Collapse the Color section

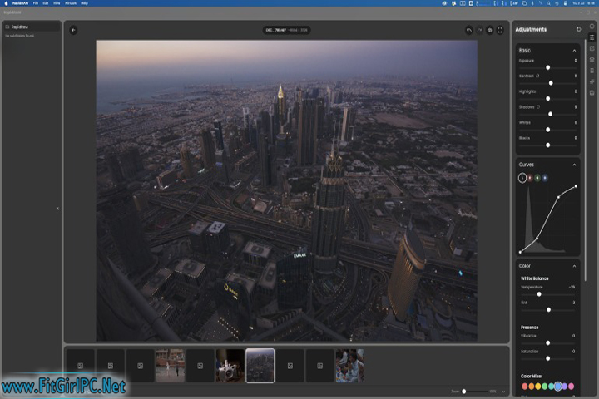click(x=574, y=266)
